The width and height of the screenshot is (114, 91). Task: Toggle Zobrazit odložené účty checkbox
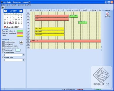[3, 46]
